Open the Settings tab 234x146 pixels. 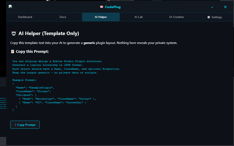click(214, 17)
